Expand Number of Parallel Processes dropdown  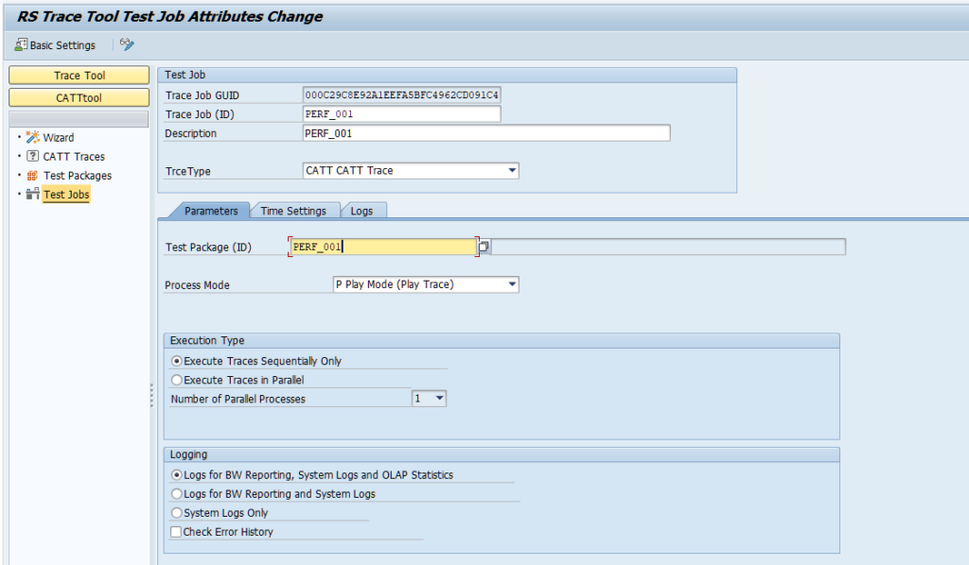[x=439, y=399]
